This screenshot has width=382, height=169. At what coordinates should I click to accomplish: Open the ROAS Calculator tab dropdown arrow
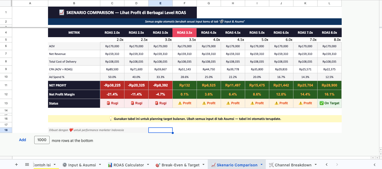(148, 165)
